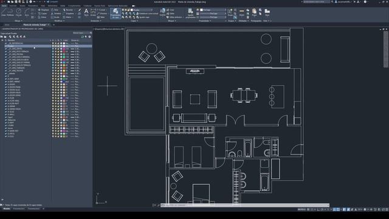This screenshot has height=219, width=389.
Task: Open Propiedades de capa manager
Action: (115, 13)
